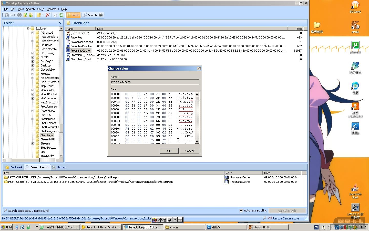Expand the ComDlg32 tree node
The image size is (369, 231).
click(33, 61)
